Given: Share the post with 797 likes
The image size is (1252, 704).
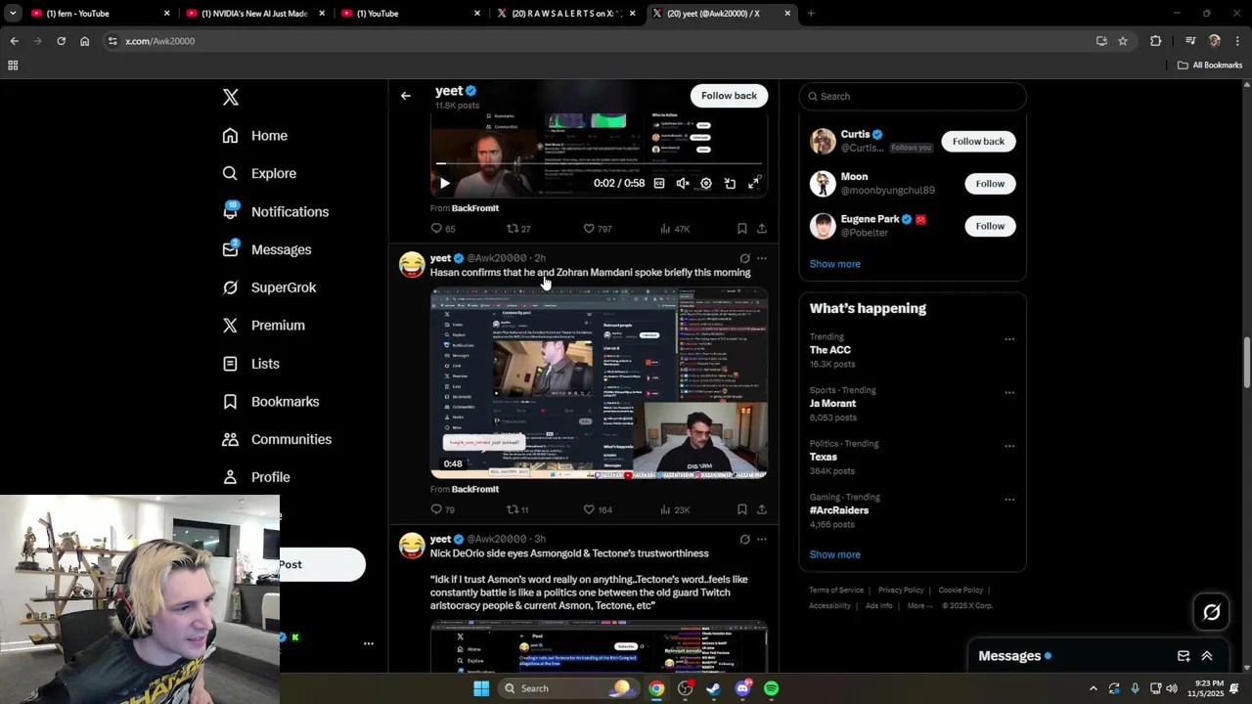Looking at the screenshot, I should pyautogui.click(x=762, y=229).
